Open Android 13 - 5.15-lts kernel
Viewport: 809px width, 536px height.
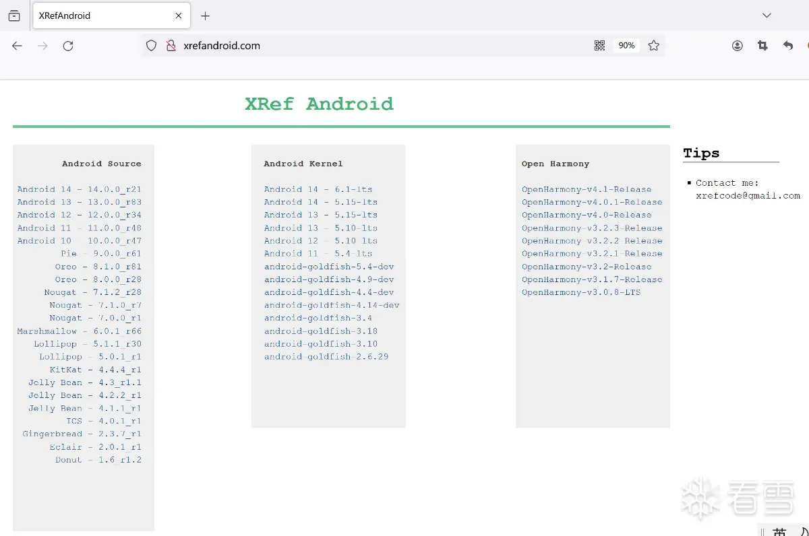(321, 215)
